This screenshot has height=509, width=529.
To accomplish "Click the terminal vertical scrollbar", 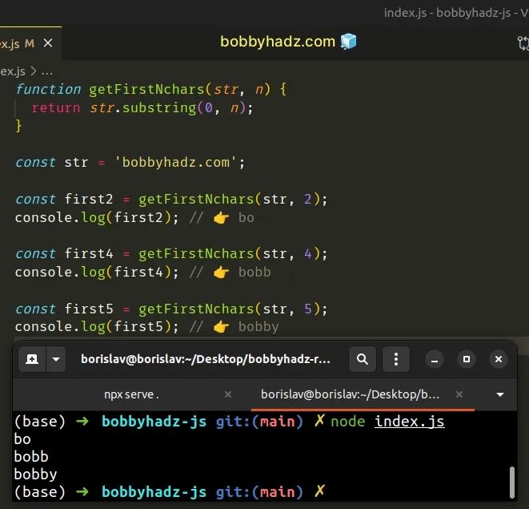I will 512,483.
